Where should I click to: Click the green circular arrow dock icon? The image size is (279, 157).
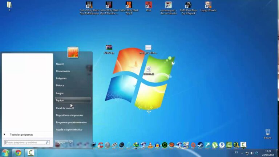[x=165, y=145]
